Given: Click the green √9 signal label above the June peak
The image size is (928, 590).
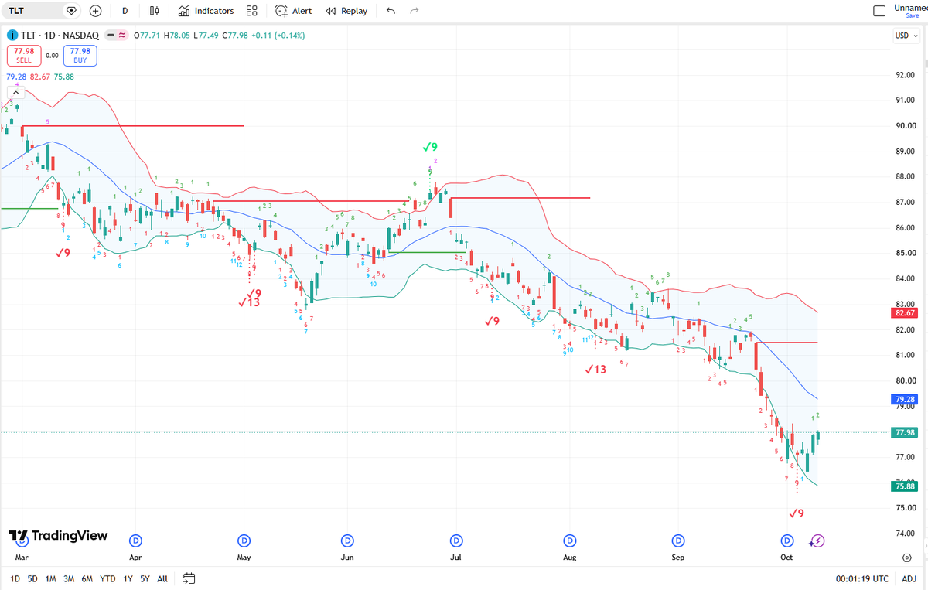Looking at the screenshot, I should [431, 147].
